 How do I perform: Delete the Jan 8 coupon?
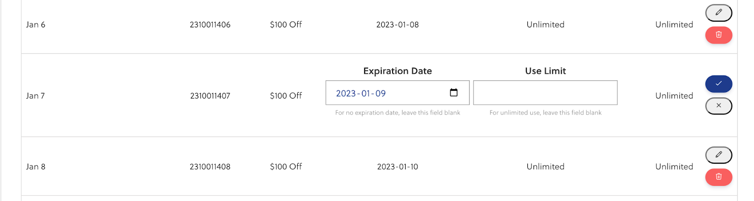click(719, 177)
